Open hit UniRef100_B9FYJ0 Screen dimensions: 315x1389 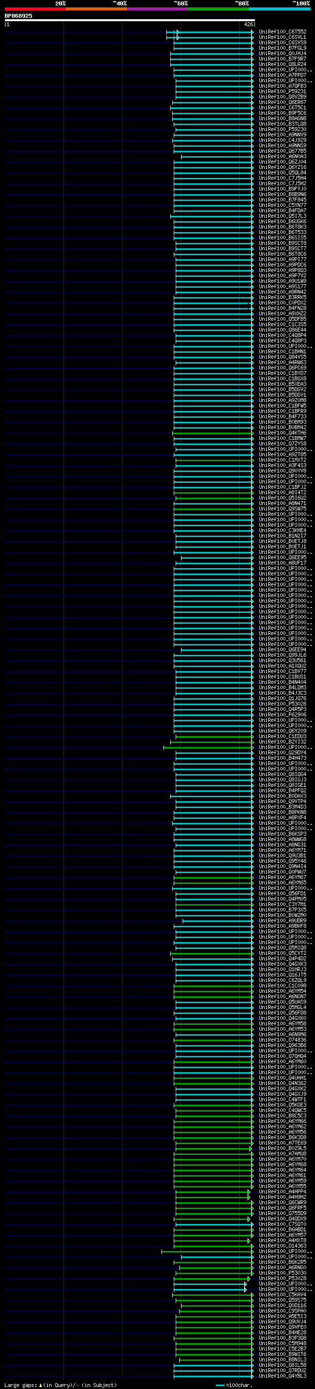pyautogui.click(x=283, y=189)
